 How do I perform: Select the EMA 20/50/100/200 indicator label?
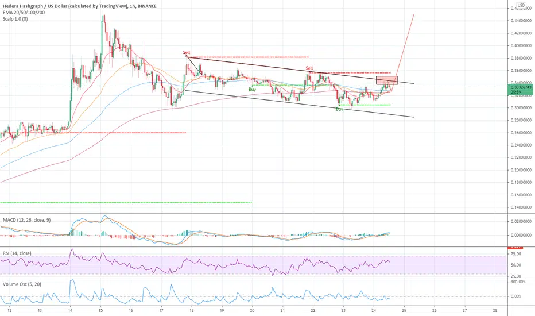[x=24, y=12]
